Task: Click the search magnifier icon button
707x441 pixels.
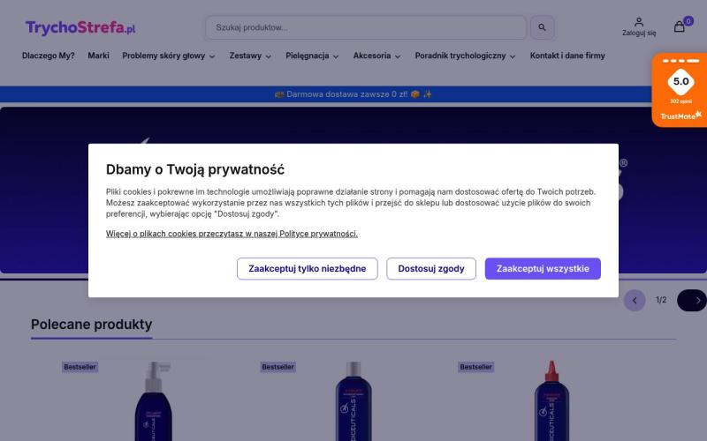Action: pos(542,27)
